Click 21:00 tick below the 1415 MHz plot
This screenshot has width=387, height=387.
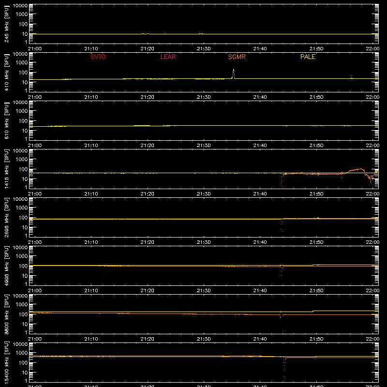(x=35, y=194)
